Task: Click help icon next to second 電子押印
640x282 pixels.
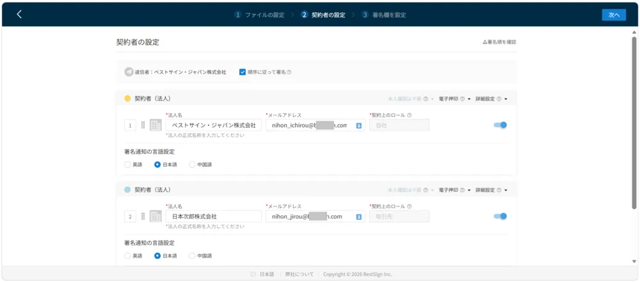Action: point(463,190)
